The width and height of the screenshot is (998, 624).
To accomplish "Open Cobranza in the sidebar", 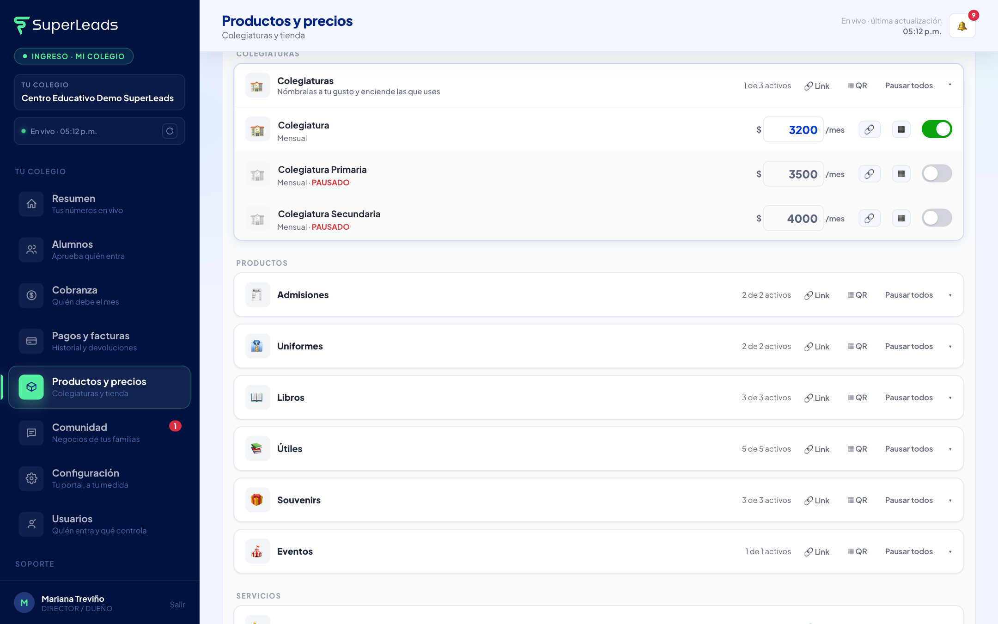I will pos(99,295).
